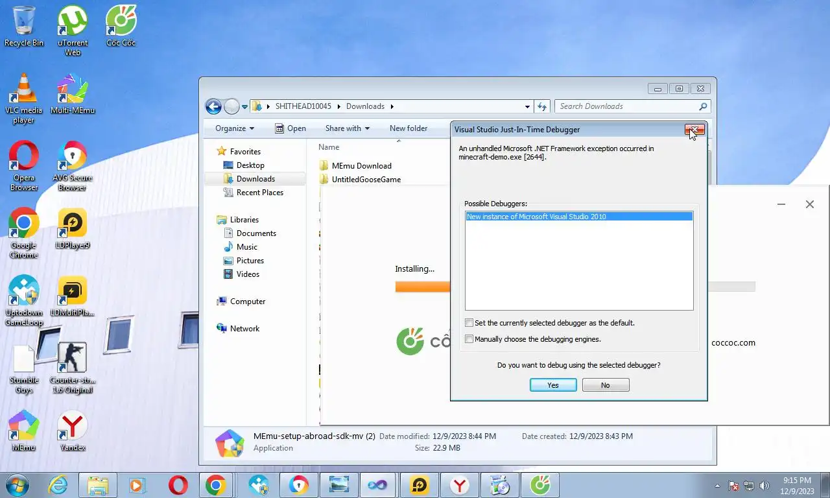Select Favorites in the navigation pane
Screen dimensions: 830x498
[x=245, y=152]
